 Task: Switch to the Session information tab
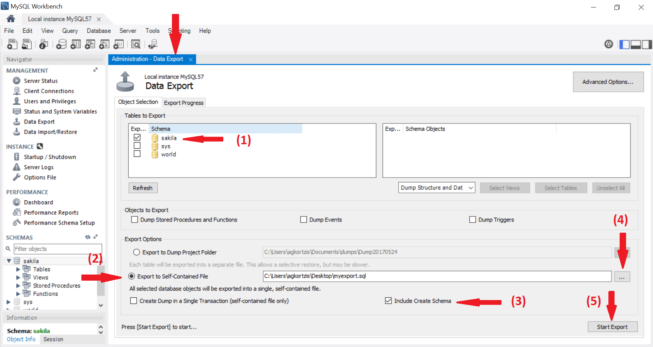coord(53,339)
